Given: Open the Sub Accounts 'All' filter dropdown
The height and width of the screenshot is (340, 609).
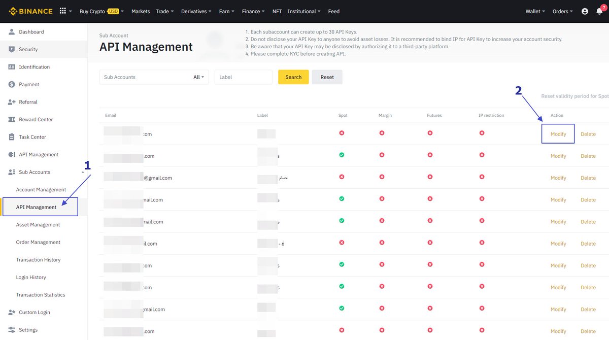Looking at the screenshot, I should coord(198,77).
